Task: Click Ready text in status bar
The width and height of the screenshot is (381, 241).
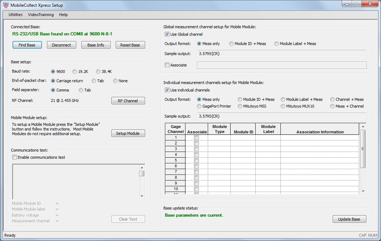Action: coord(10,235)
